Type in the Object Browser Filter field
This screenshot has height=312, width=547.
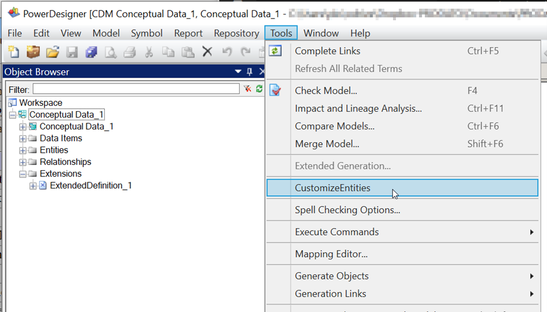[135, 89]
